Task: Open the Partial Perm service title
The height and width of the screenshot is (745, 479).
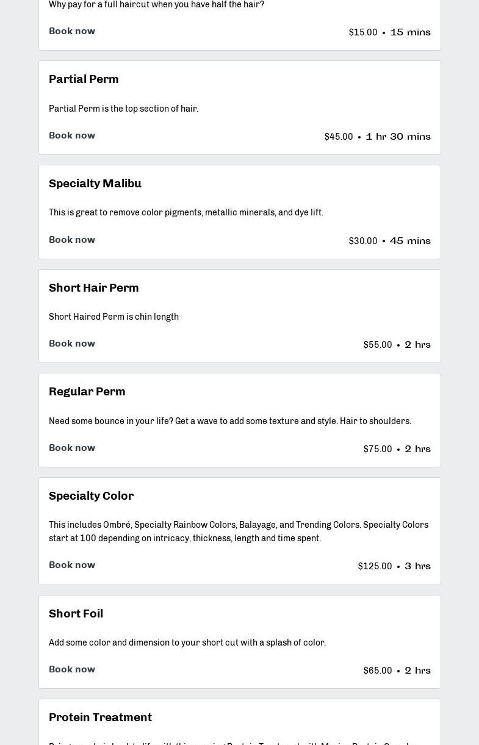Action: (84, 79)
